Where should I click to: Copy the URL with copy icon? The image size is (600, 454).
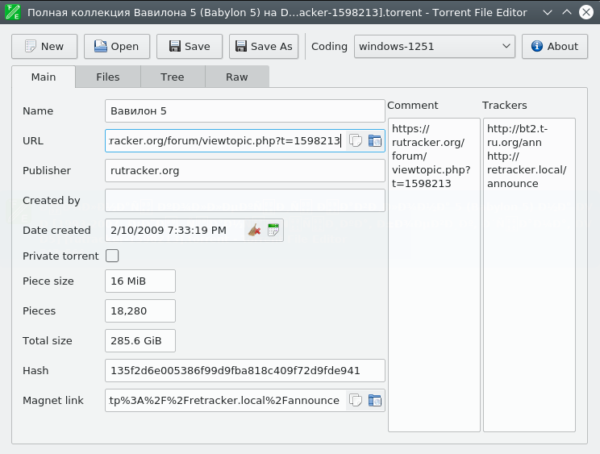point(356,141)
